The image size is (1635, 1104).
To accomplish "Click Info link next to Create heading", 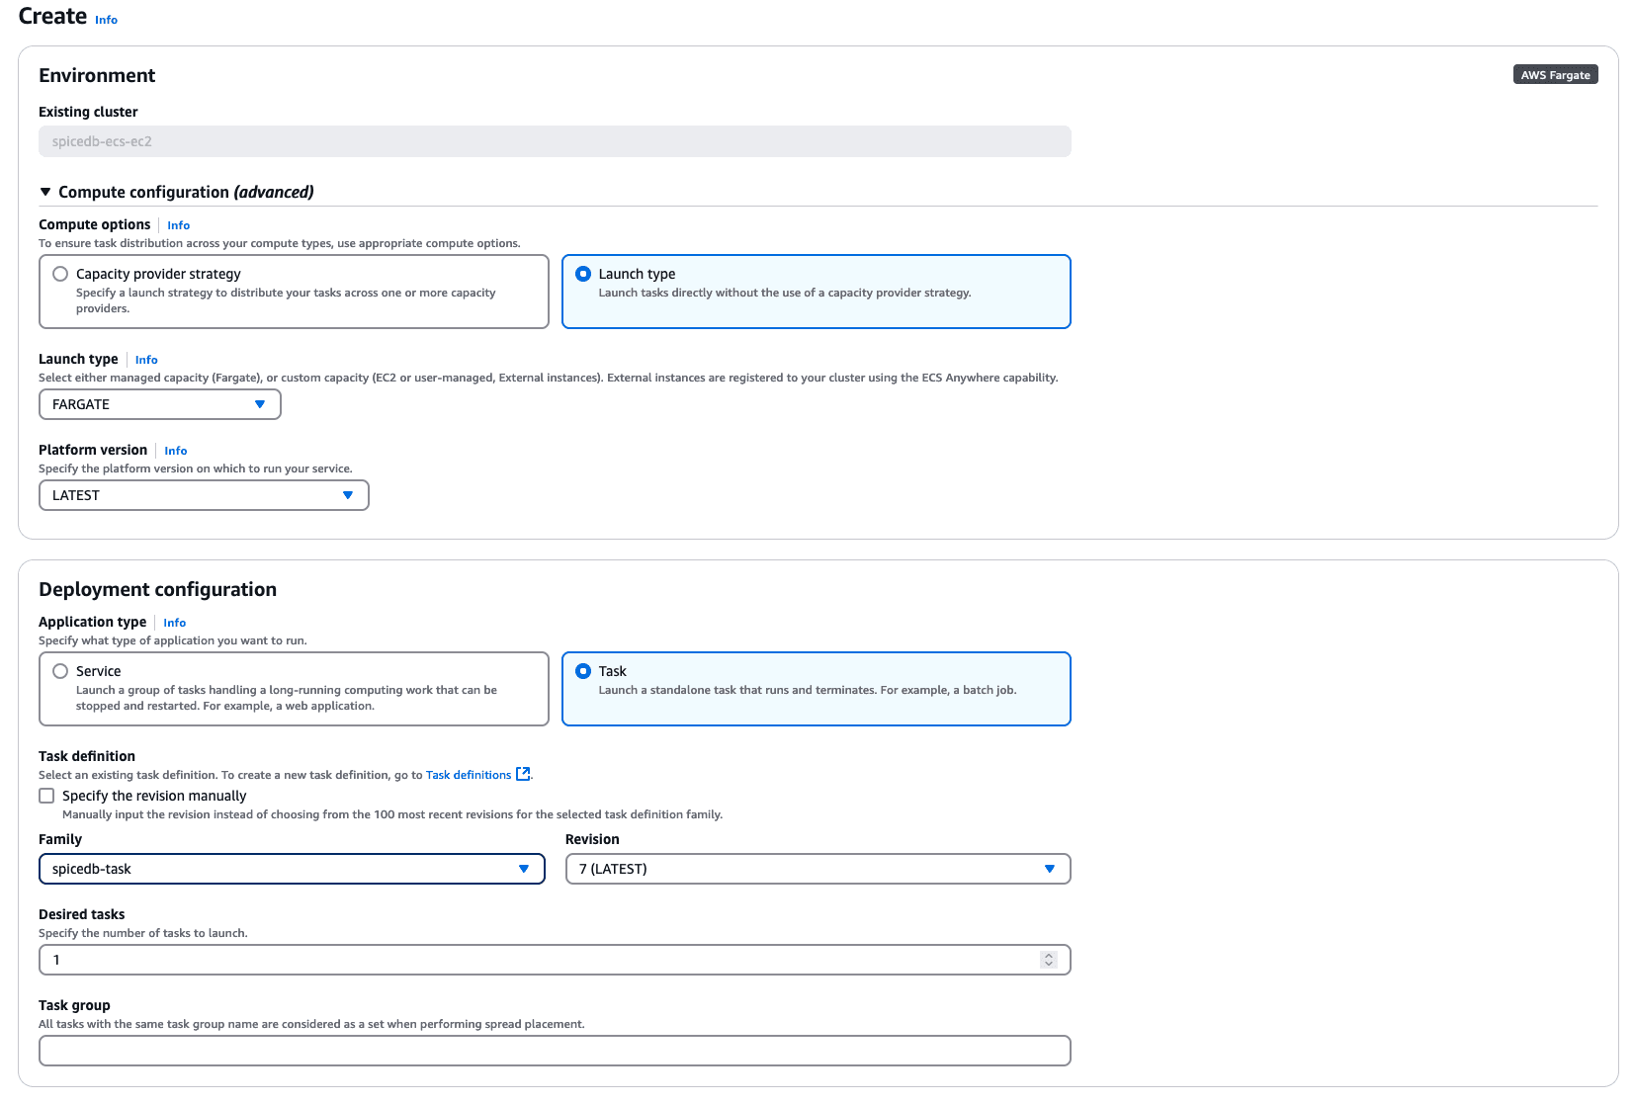I will (x=106, y=20).
